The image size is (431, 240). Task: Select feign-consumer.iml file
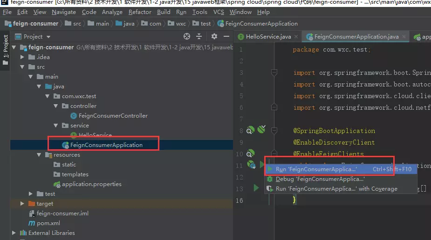coord(59,213)
